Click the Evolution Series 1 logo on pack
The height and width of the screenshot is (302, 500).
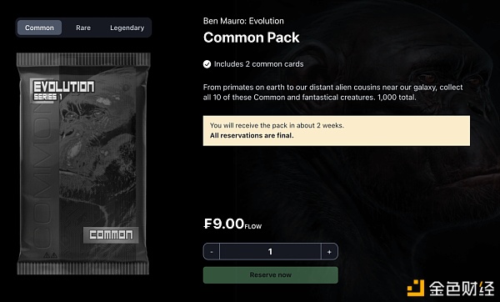63,90
